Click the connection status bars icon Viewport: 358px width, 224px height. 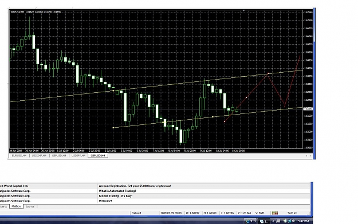click(275, 213)
